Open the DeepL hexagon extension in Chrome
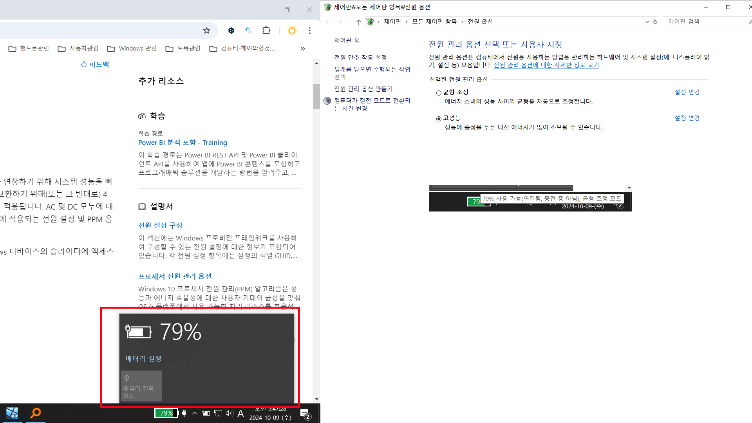Viewport: 752px width, 423px height. 231,31
